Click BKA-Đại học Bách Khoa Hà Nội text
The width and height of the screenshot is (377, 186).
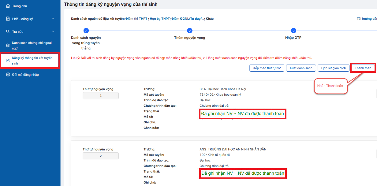[223, 89]
